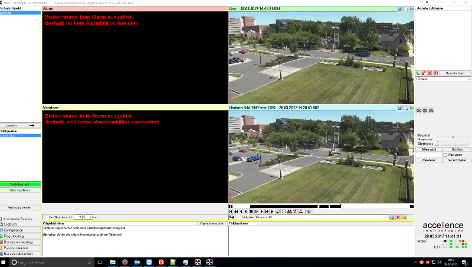Click the green phone accept-call icon
This screenshot has height=267, width=472.
click(x=418, y=73)
